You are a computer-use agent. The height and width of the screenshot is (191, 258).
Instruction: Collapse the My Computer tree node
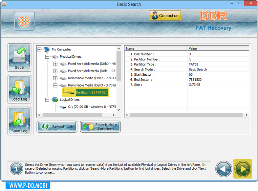pyautogui.click(x=40, y=49)
